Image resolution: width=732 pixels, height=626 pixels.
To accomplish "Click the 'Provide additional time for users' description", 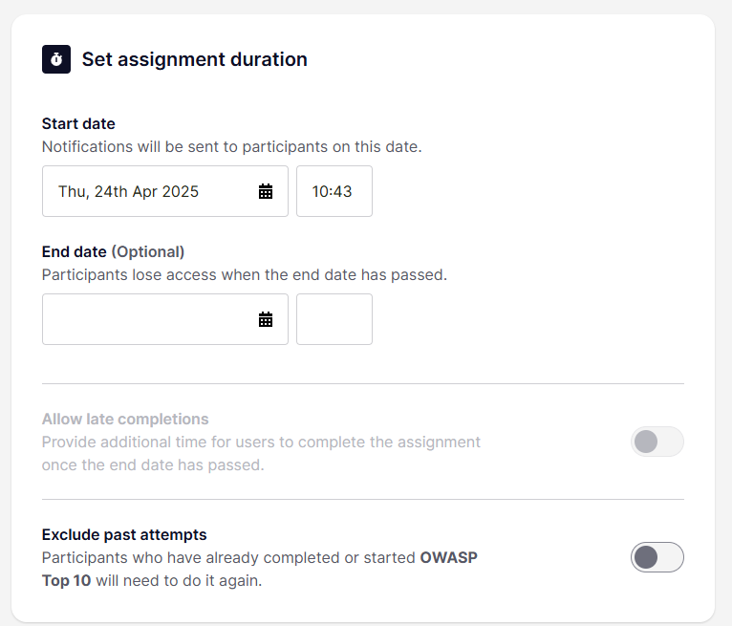I will [x=261, y=442].
